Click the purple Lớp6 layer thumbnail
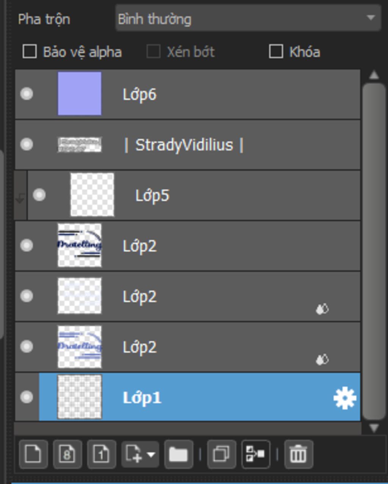Viewport: 388px width, 484px height. click(x=80, y=93)
